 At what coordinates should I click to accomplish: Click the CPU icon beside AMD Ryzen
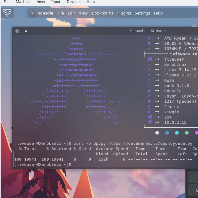[149, 38]
